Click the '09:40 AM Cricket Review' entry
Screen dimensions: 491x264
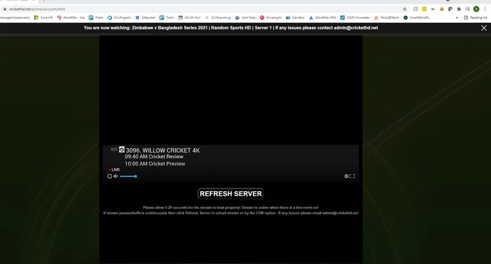click(154, 157)
